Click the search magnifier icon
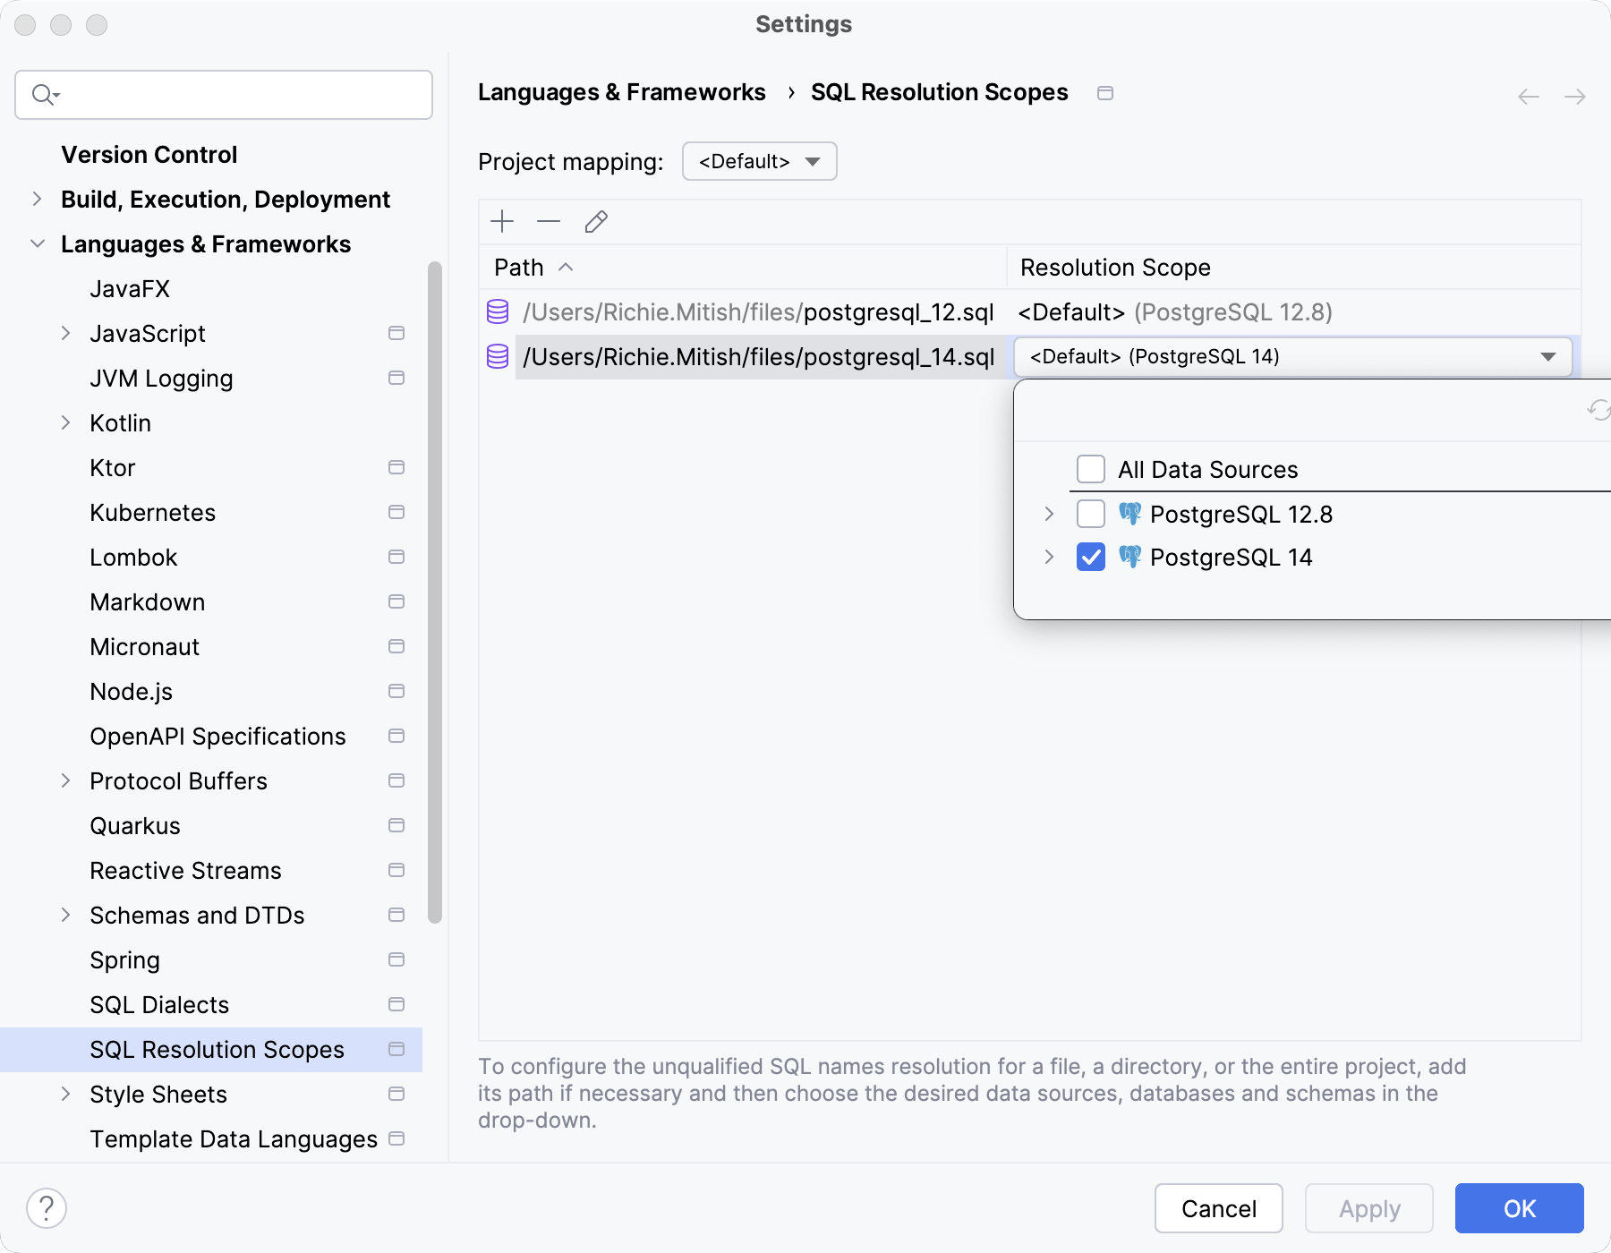This screenshot has width=1611, height=1253. (x=43, y=94)
